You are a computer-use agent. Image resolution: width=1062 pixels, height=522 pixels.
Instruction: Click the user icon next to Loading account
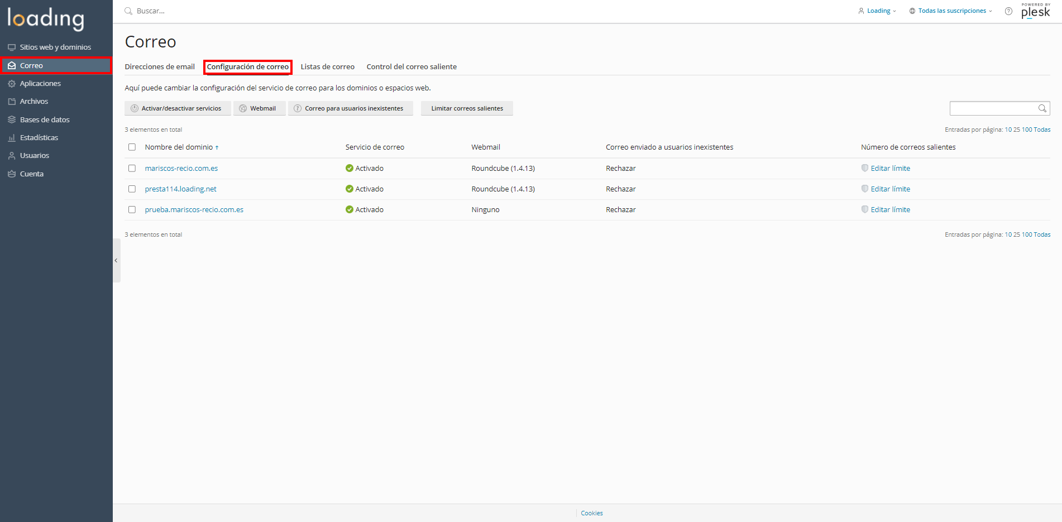click(x=861, y=11)
